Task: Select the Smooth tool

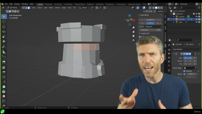Action: (4, 96)
